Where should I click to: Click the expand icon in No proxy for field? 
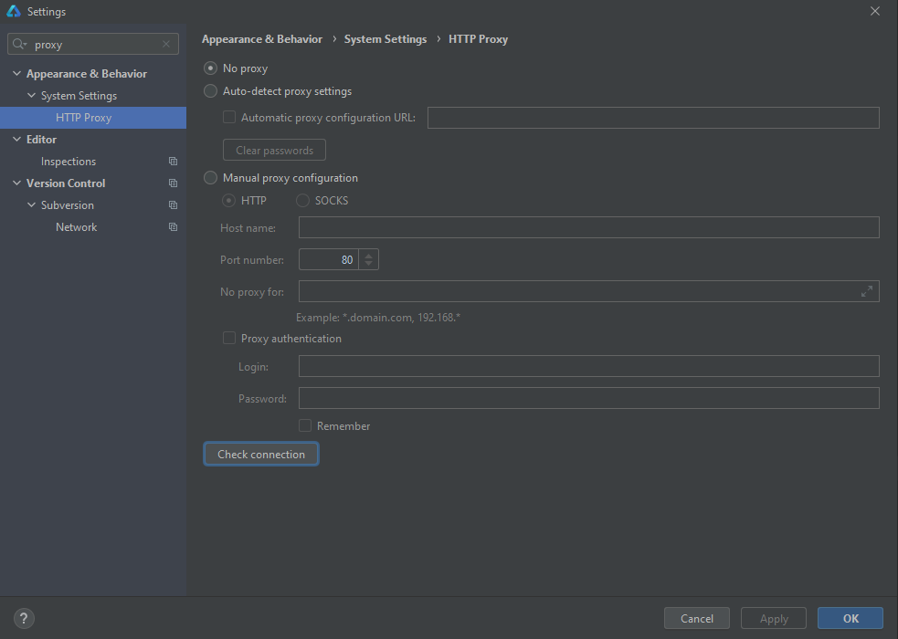coord(866,291)
